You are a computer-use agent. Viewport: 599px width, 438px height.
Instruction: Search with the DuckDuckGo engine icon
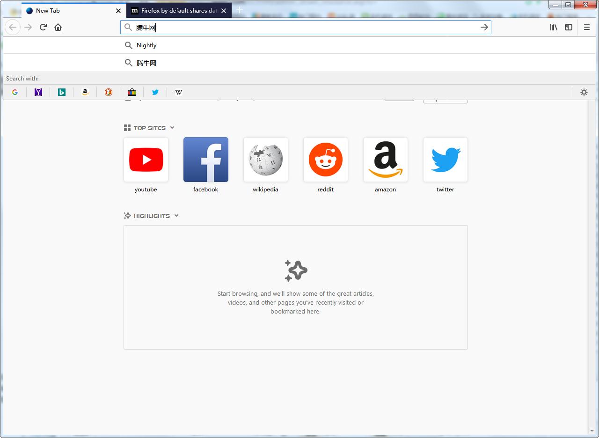[x=109, y=92]
